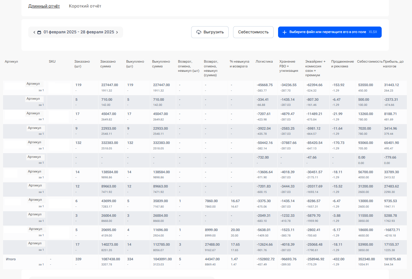Open the Короткий отчёт tab
The image size is (412, 279).
(x=85, y=6)
